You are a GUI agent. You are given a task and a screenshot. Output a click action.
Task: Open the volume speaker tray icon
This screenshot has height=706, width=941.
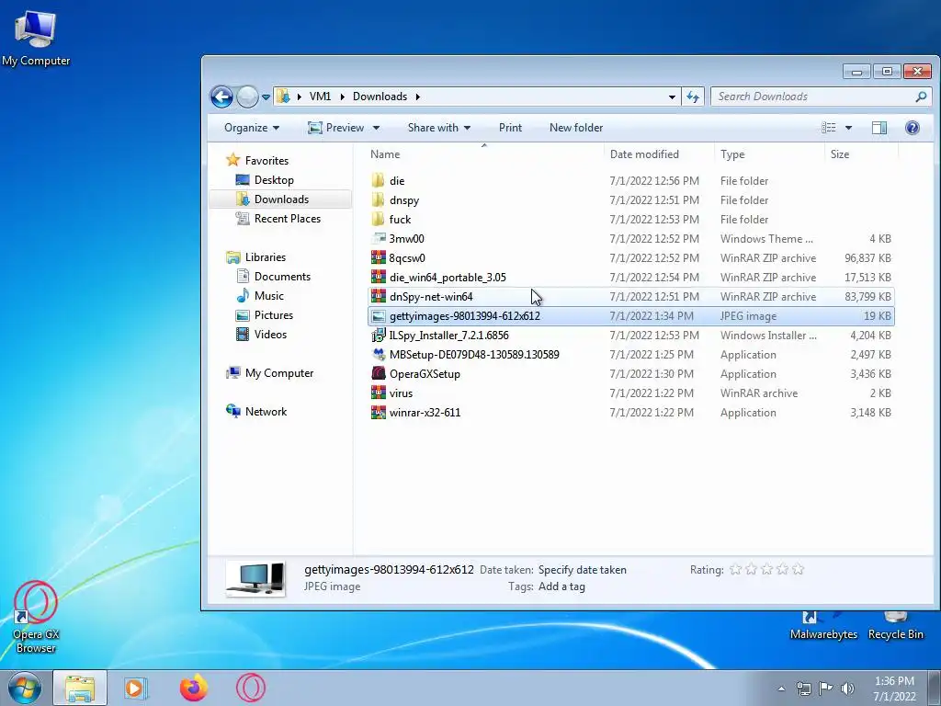click(847, 689)
